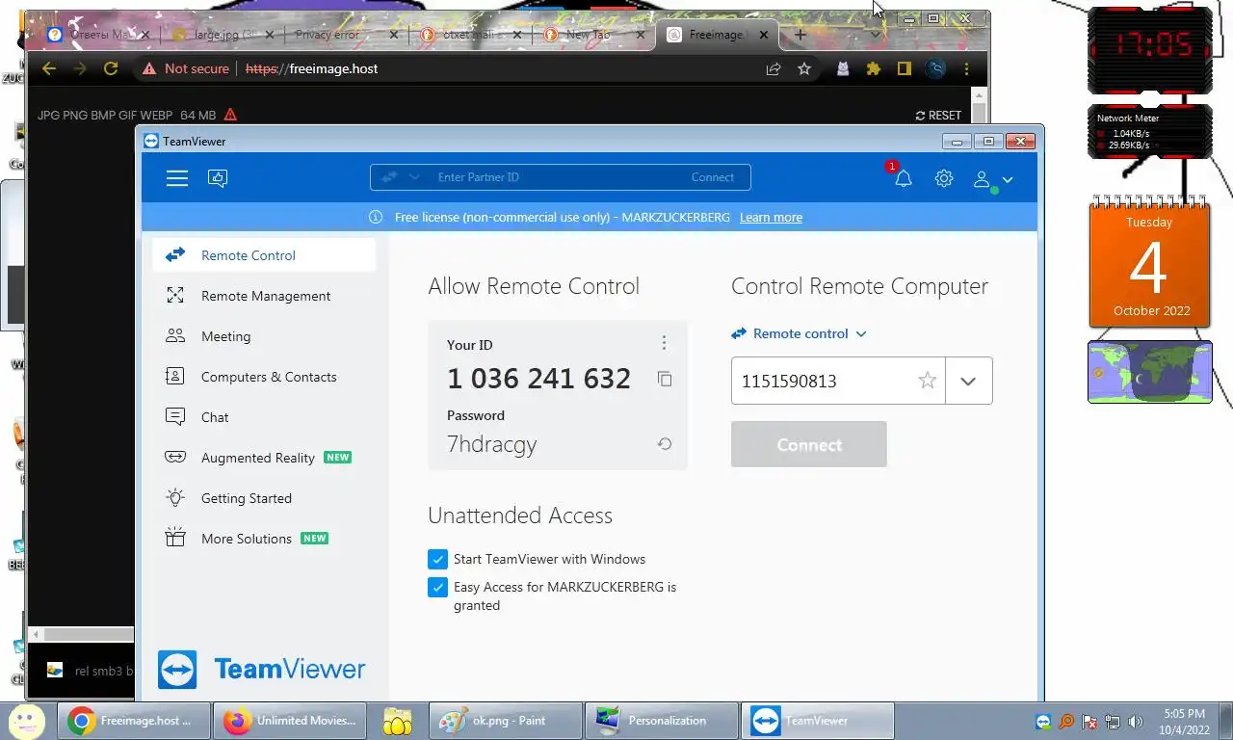Open Chrome profile avatar
1233x740 pixels.
pos(935,68)
